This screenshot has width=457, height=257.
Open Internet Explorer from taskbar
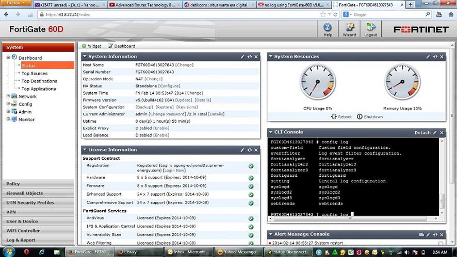pos(42,252)
